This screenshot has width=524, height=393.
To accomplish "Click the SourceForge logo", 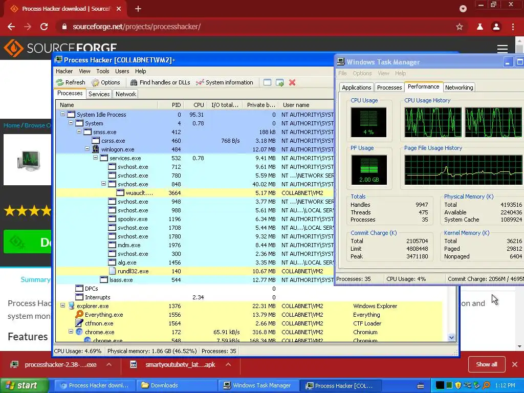I will (x=60, y=48).
